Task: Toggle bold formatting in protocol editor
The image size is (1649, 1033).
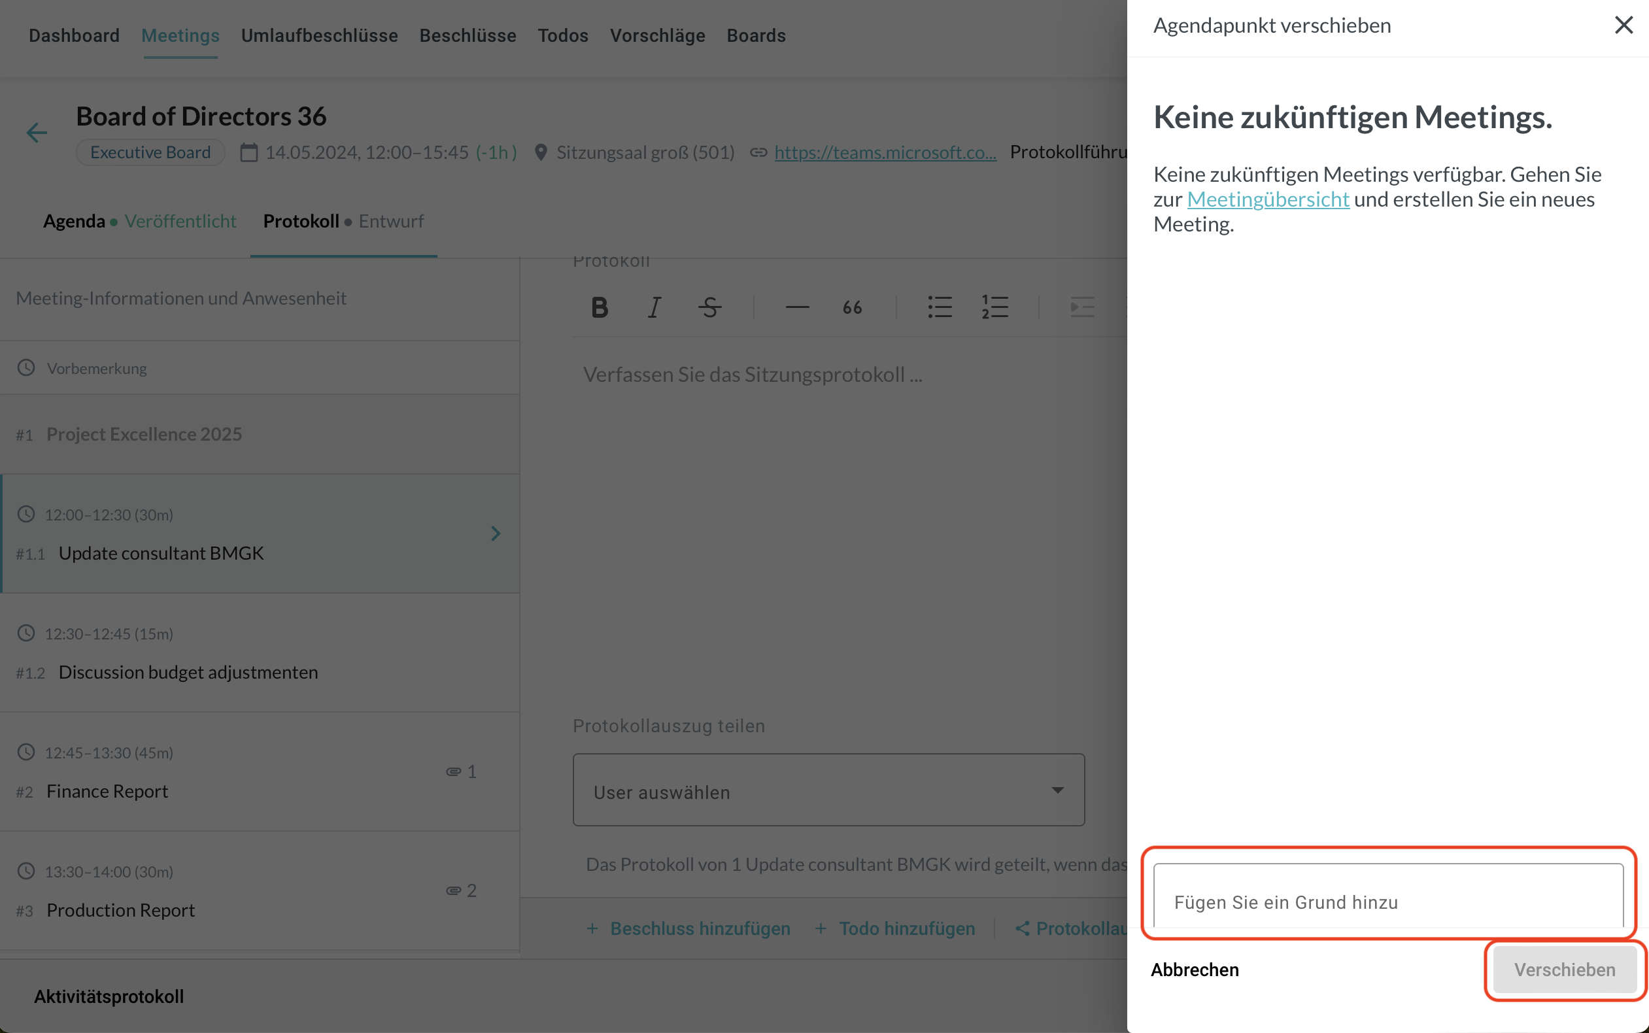Action: (599, 307)
